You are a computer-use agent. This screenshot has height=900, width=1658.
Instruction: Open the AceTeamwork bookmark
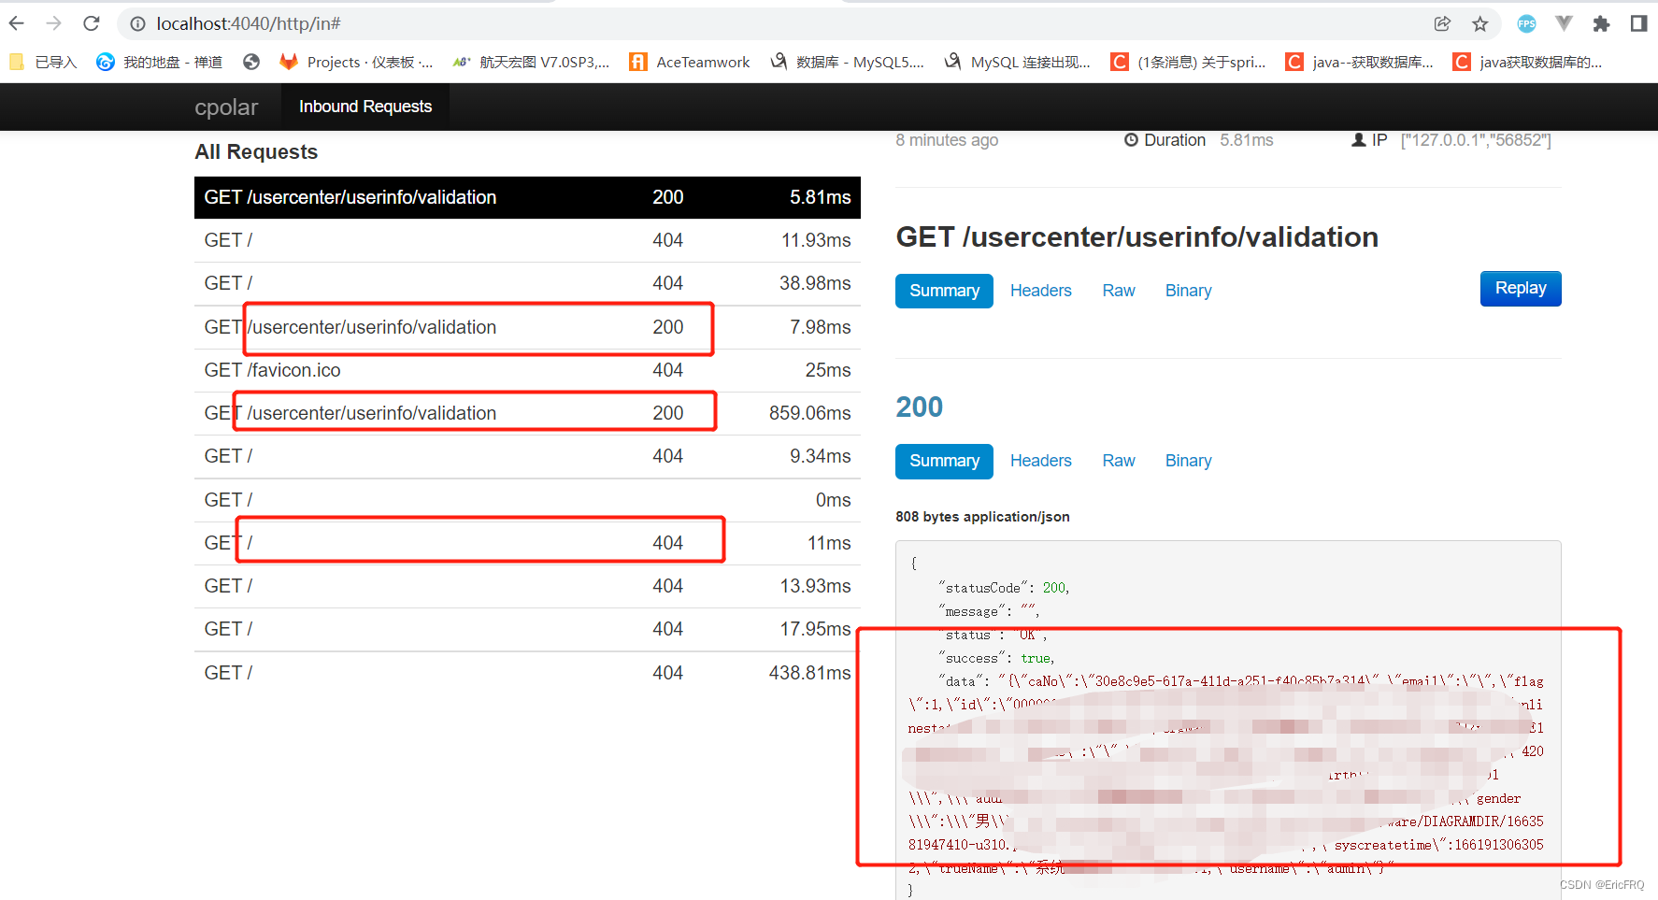[x=690, y=62]
